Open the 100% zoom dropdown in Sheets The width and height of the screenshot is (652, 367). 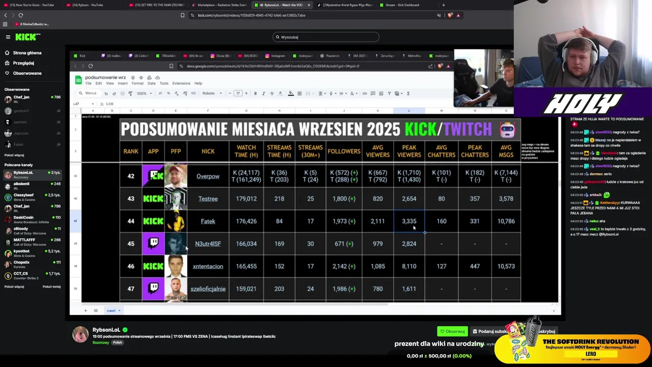[x=144, y=93]
